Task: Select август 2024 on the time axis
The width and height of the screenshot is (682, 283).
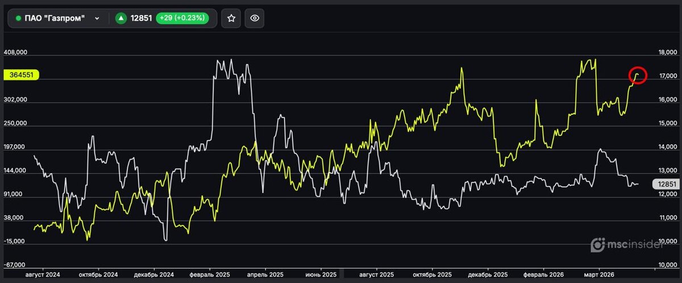Action: click(44, 274)
